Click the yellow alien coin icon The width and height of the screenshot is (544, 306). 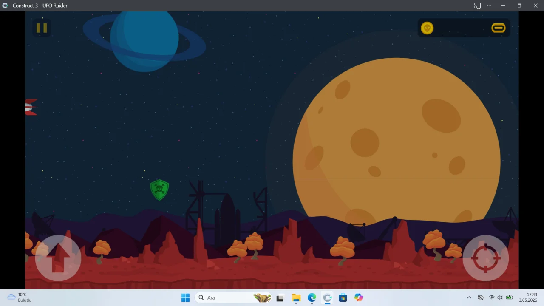coord(427,28)
